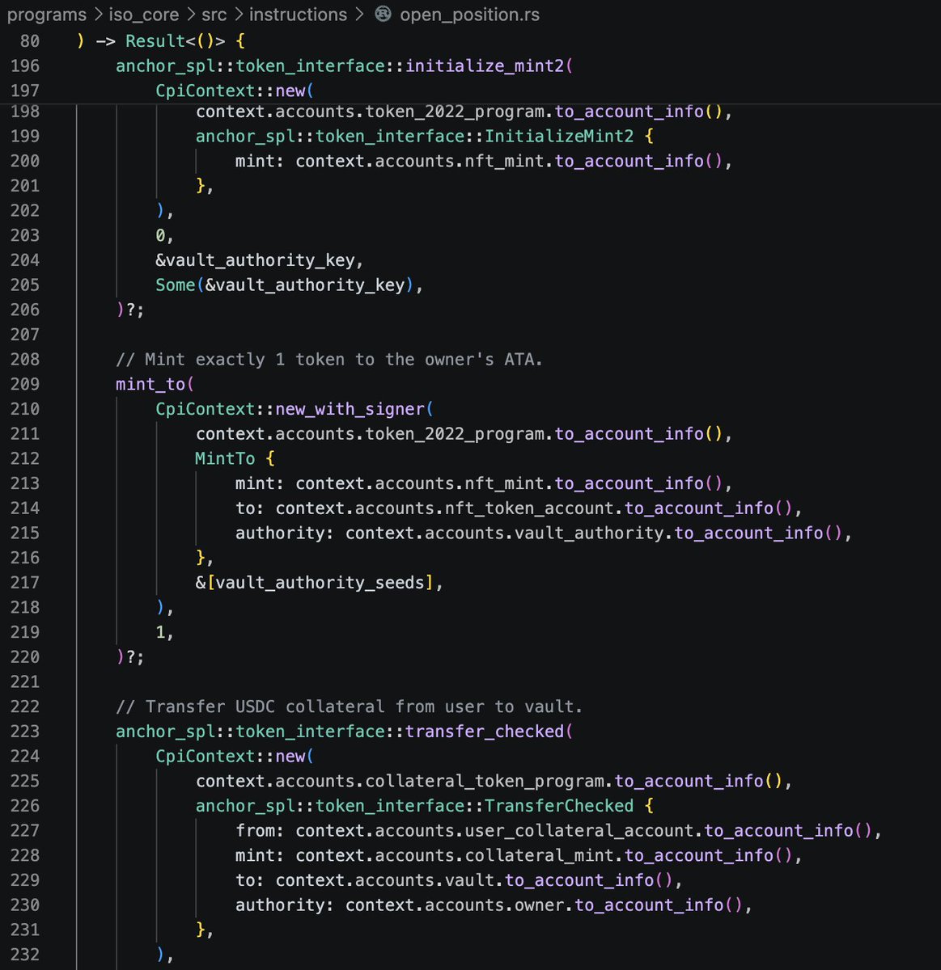Click line number 232 in the gutter

(x=24, y=954)
